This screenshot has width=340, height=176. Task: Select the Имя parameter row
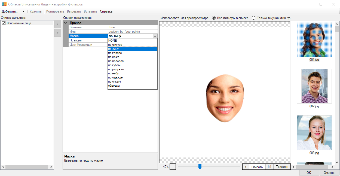113,32
